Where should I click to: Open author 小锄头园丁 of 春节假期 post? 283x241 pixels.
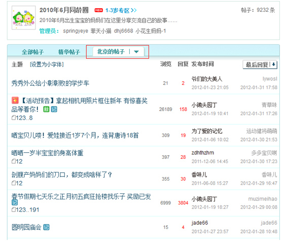[204, 199]
